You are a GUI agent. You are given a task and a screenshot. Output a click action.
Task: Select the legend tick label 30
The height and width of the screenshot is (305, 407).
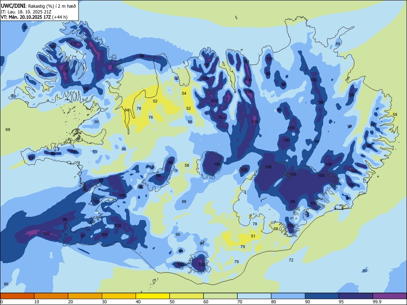104,302
